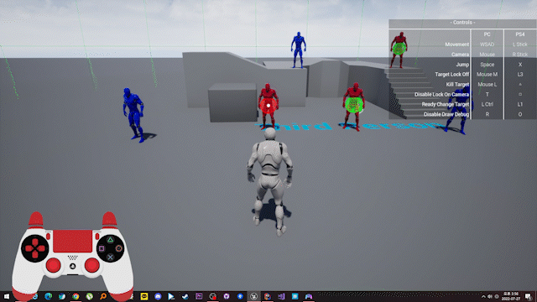Click the 'PS4' column header
Viewport: 537px width, 302px height.
tap(520, 34)
